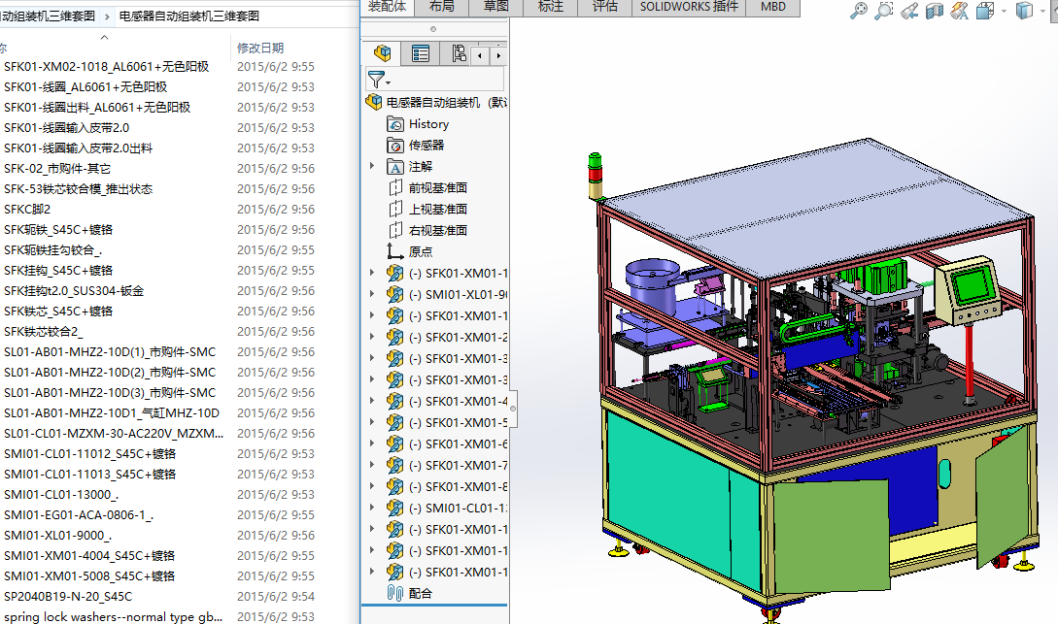
Task: Open the View Orientation dropdown arrow
Action: coord(1003,11)
